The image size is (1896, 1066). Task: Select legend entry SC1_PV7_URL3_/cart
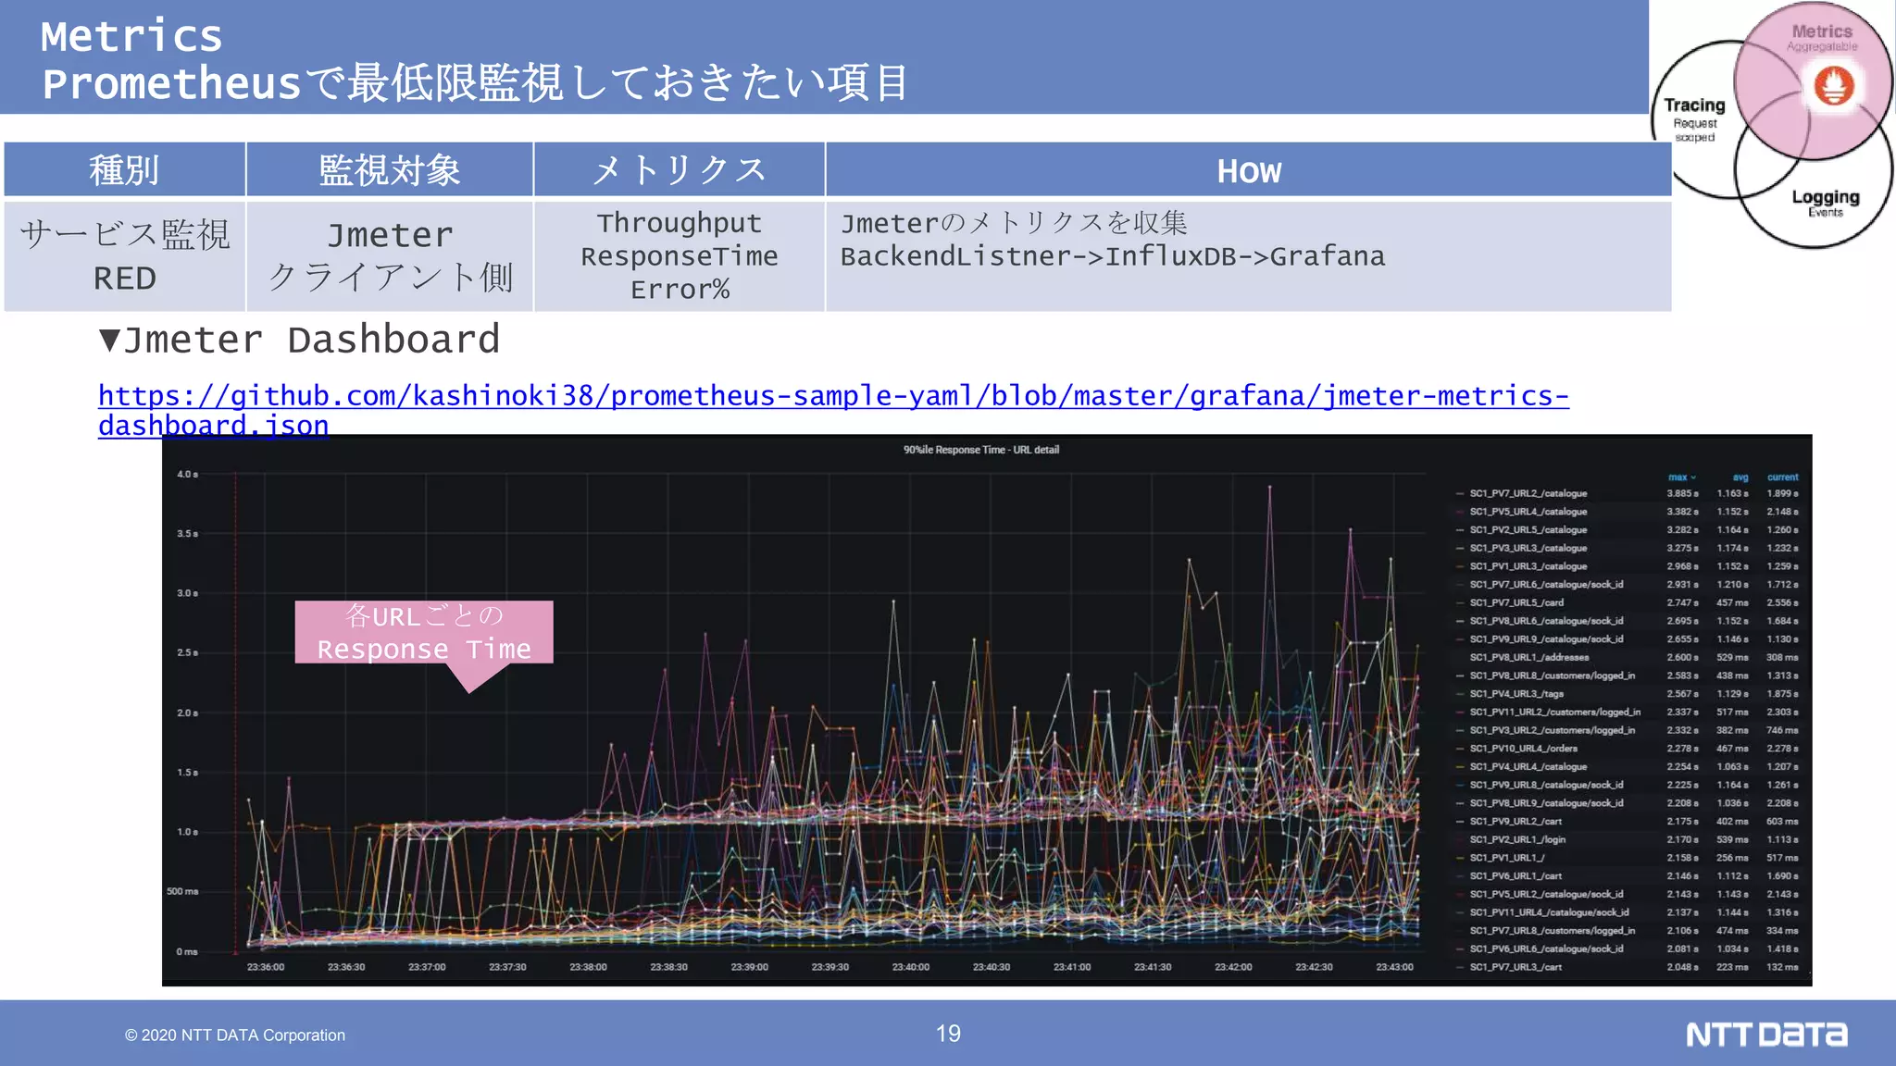point(1516,967)
